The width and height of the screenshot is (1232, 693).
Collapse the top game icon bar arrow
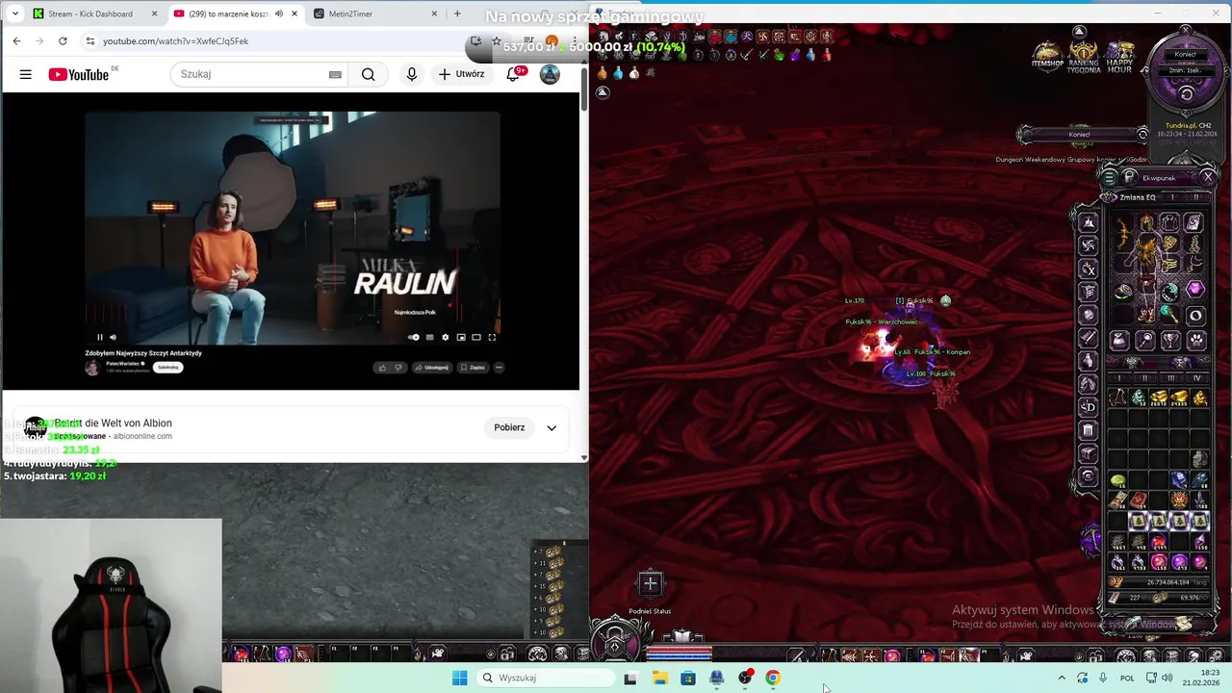[1079, 33]
